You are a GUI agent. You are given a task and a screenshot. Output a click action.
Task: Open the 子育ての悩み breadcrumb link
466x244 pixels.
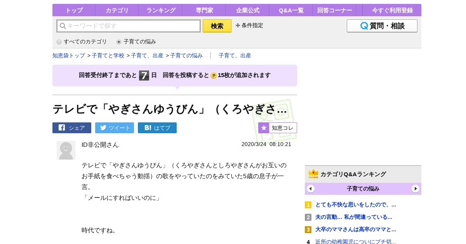coord(186,55)
